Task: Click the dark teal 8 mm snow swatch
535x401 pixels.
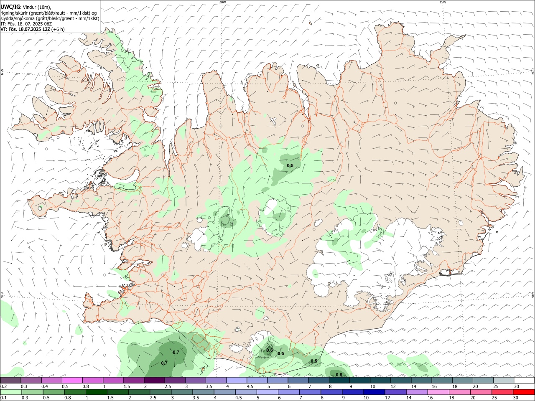Action: click(x=339, y=380)
